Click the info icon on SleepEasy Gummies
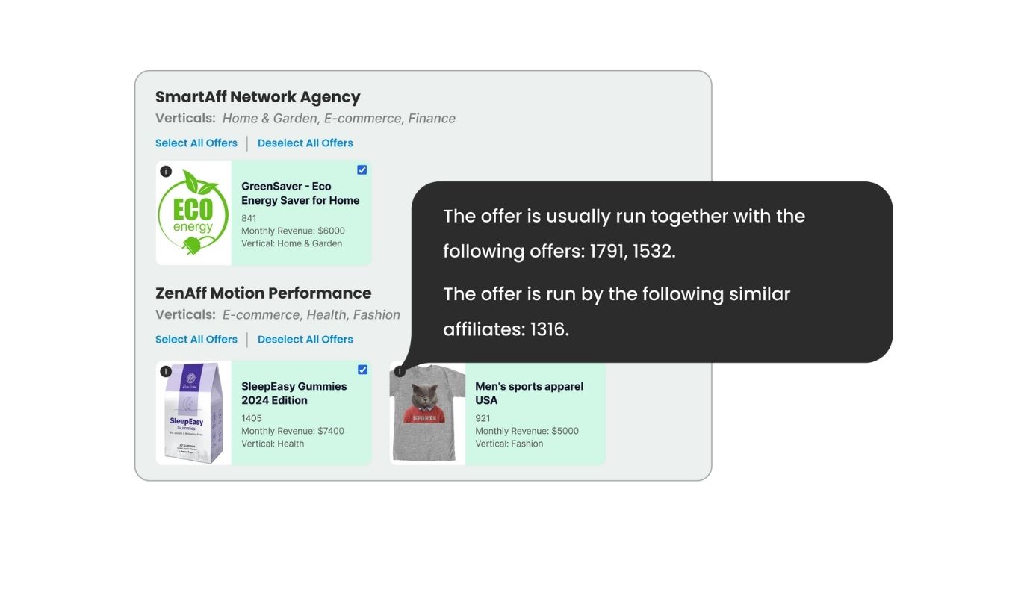1027x616 pixels. pos(165,371)
